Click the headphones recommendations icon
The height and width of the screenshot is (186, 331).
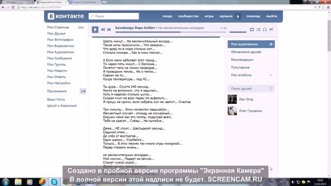[265, 29]
